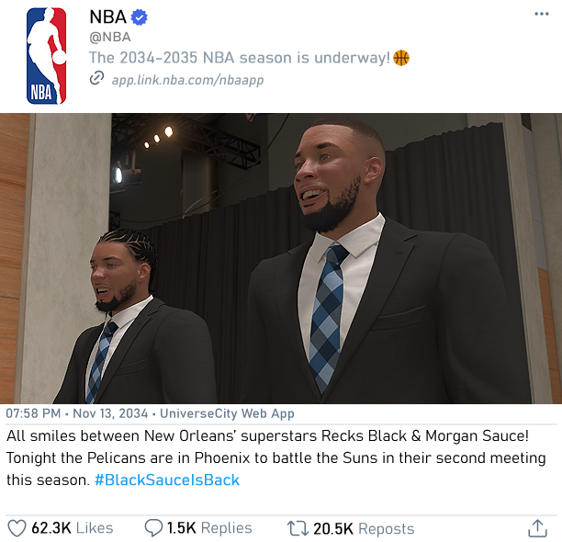The image size is (562, 542).
Task: Click the blue verified badge
Action: (139, 17)
